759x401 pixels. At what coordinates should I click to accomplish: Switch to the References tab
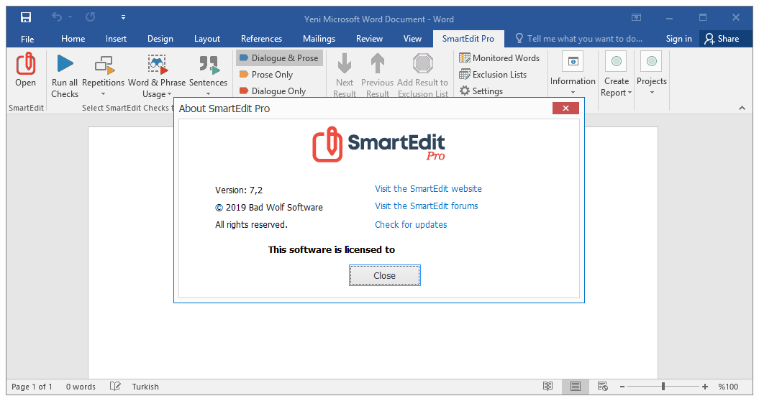click(x=261, y=39)
